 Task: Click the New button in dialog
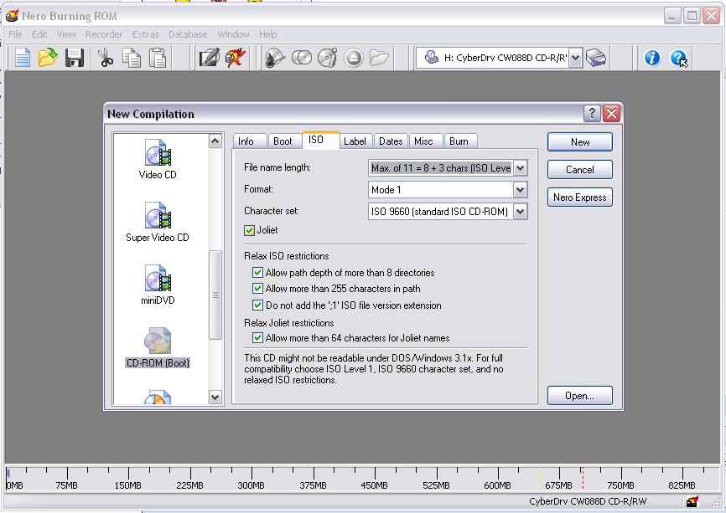point(579,142)
